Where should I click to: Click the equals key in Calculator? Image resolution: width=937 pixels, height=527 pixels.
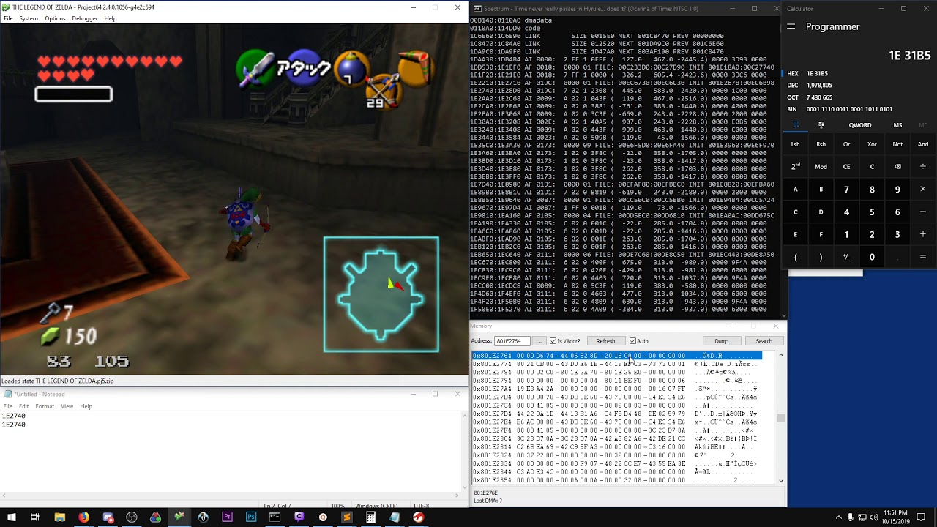coord(922,257)
